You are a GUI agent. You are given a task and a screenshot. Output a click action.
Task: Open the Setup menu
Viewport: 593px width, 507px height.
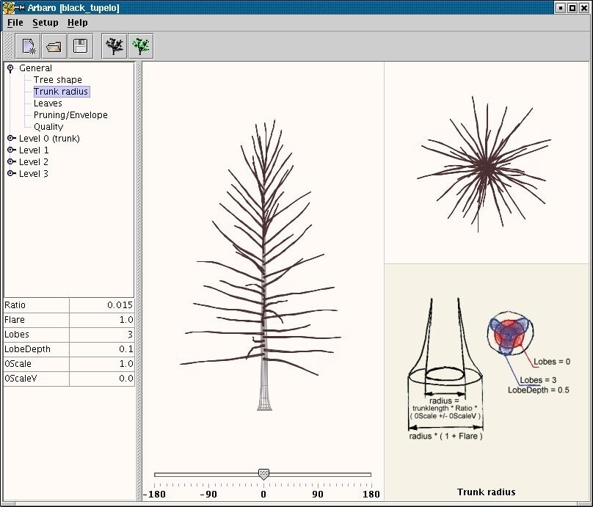click(45, 23)
